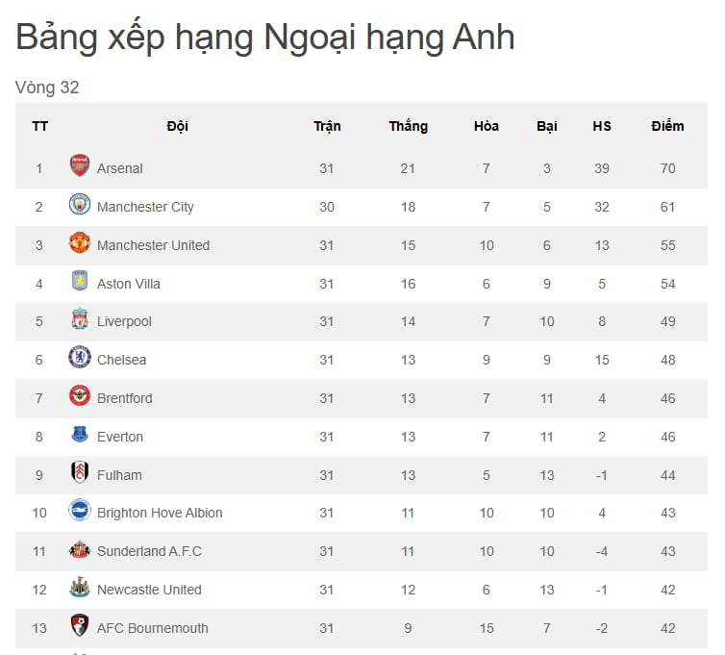This screenshot has height=655, width=725.
Task: Click the Điểm column header
Action: [x=667, y=126]
